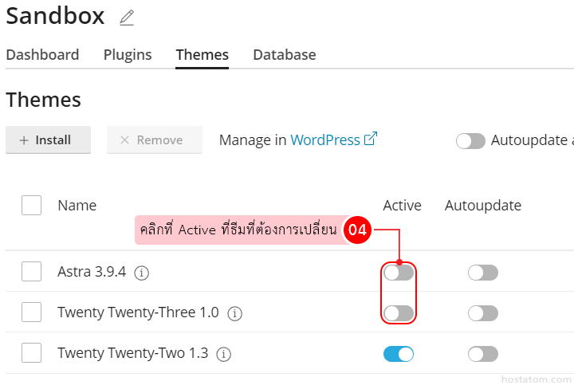Open the Astra 3.9.4 info icon
The height and width of the screenshot is (385, 574).
(142, 273)
